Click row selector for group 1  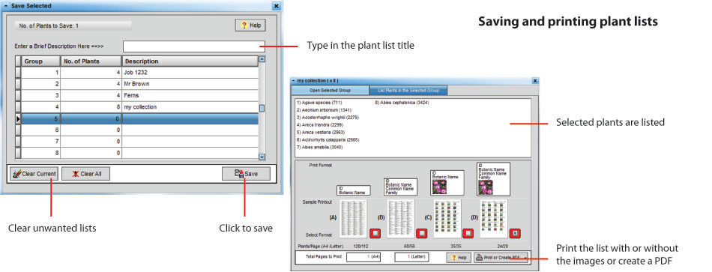click(x=18, y=72)
